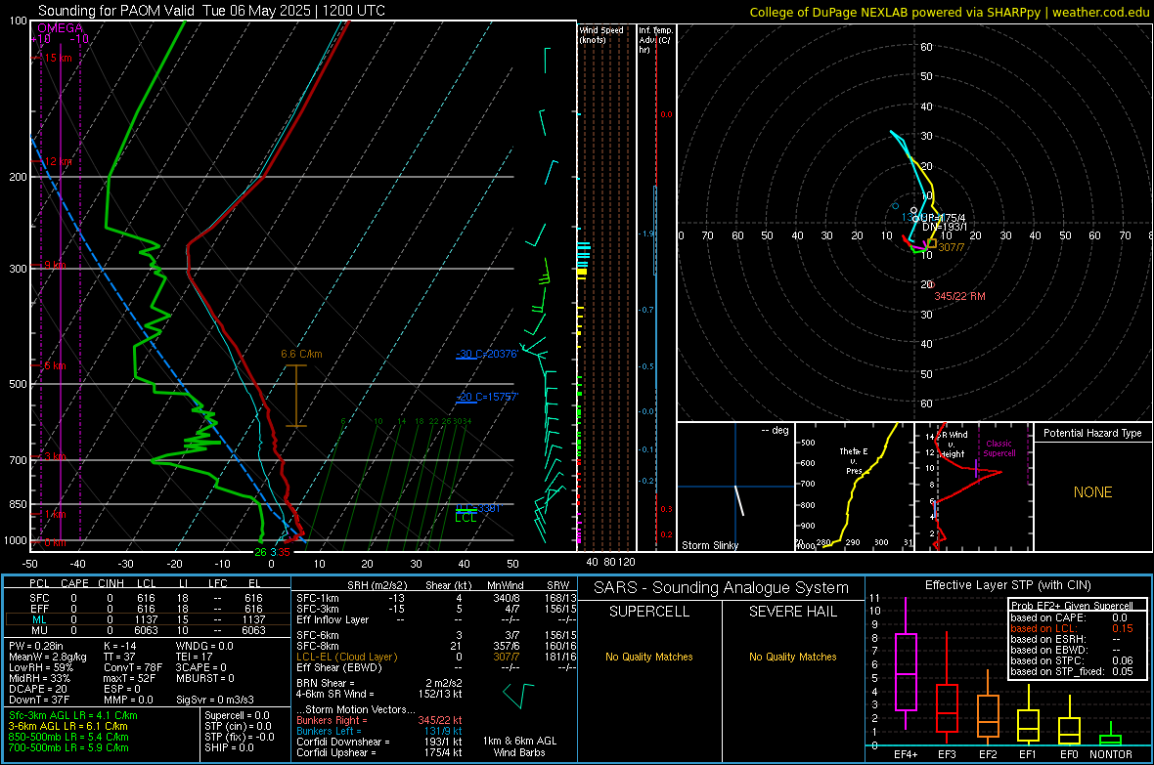Click the Bunkers Left = 131/9 kt line
1154x765 pixels.
tap(379, 731)
